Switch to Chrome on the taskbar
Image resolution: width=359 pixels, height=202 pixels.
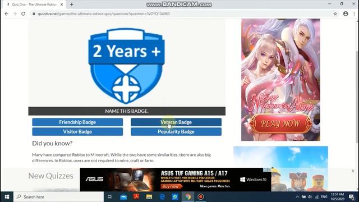click(188, 197)
